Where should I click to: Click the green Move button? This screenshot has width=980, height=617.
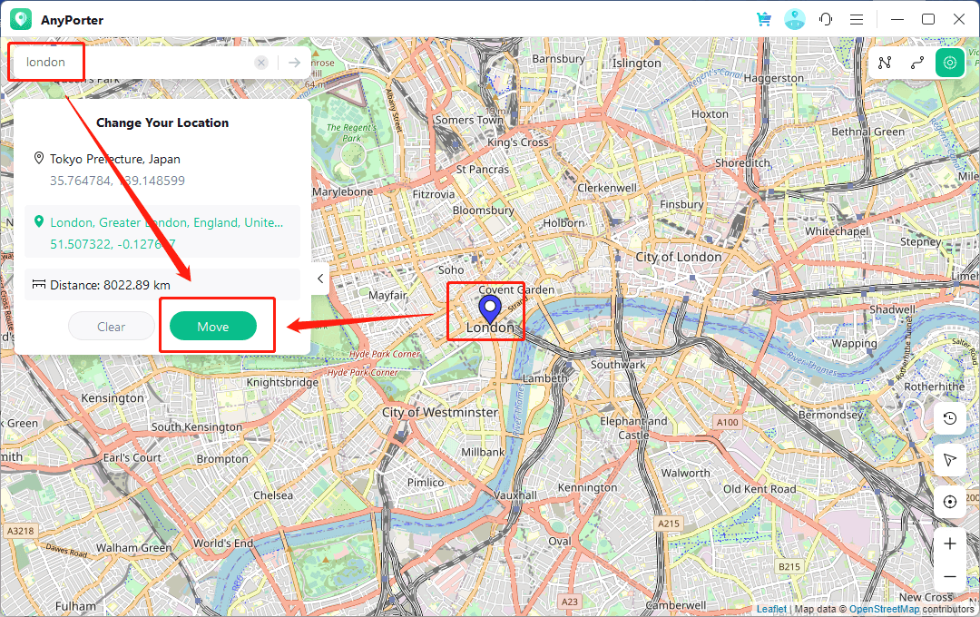coord(213,327)
